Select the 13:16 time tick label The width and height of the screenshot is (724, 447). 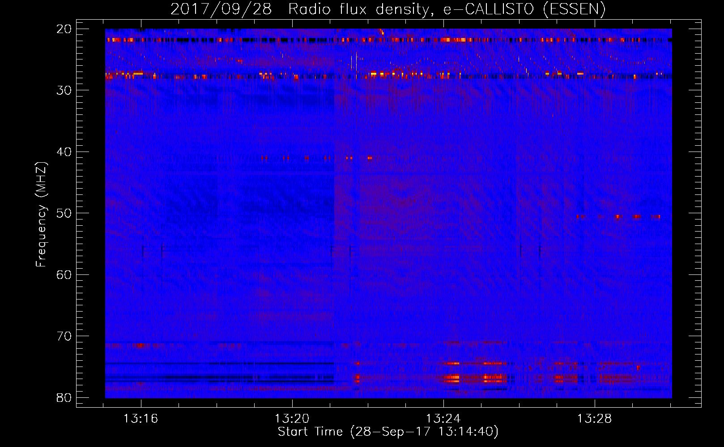tap(141, 419)
